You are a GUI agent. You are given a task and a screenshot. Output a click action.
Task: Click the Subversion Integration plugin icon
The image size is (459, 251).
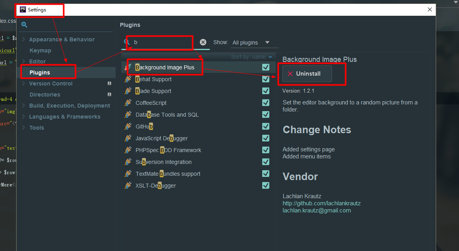(x=128, y=162)
